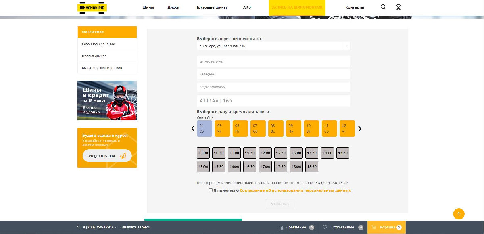Accept the personal data agreement checkbox

211,190
